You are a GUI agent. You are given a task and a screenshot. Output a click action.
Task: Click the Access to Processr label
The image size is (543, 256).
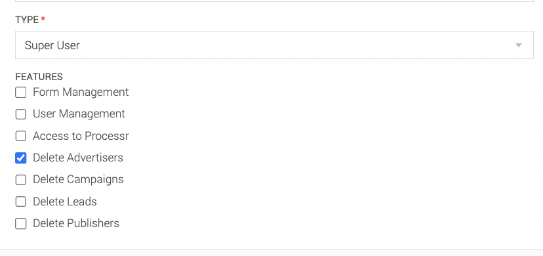tap(81, 136)
